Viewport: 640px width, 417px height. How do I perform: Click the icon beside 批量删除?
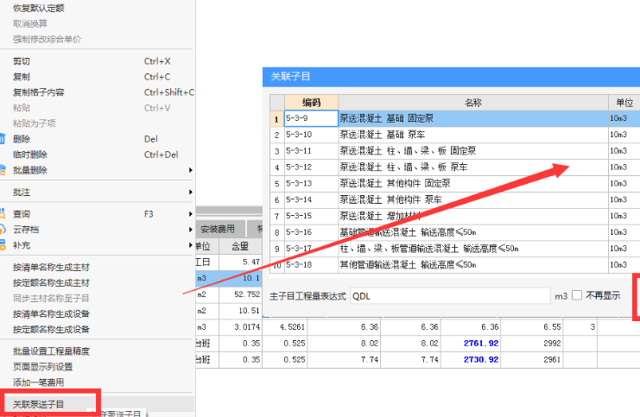tap(2, 170)
